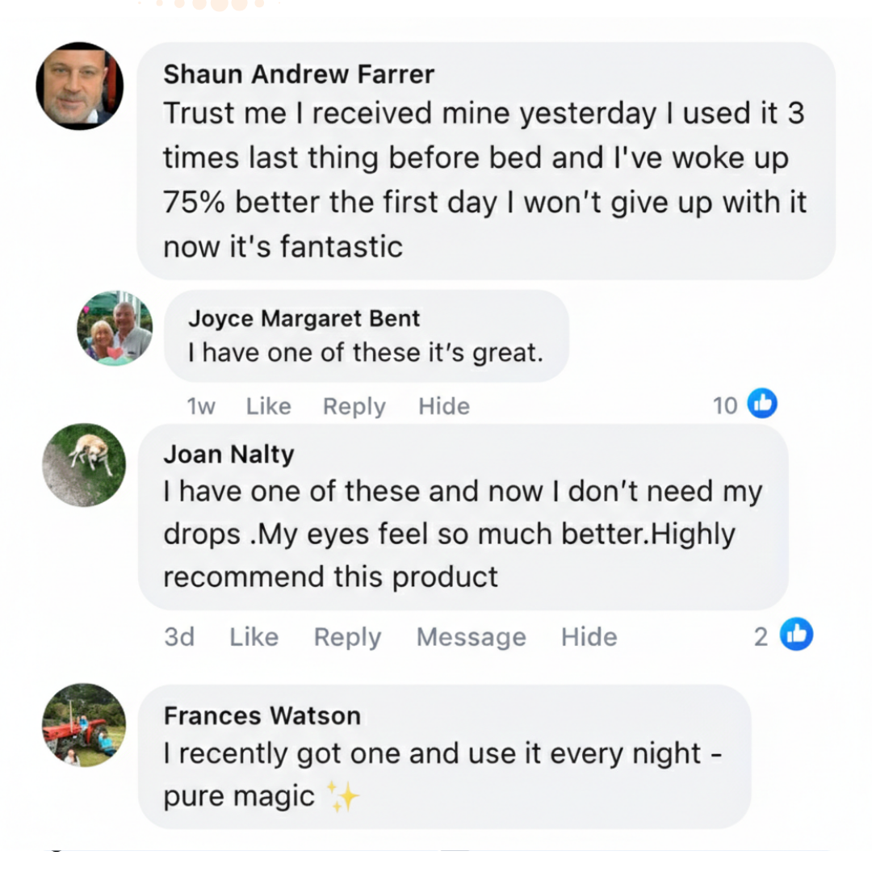This screenshot has width=872, height=872.
Task: Click the thumbs-up reaction icon beside count 10
Action: coord(762,404)
